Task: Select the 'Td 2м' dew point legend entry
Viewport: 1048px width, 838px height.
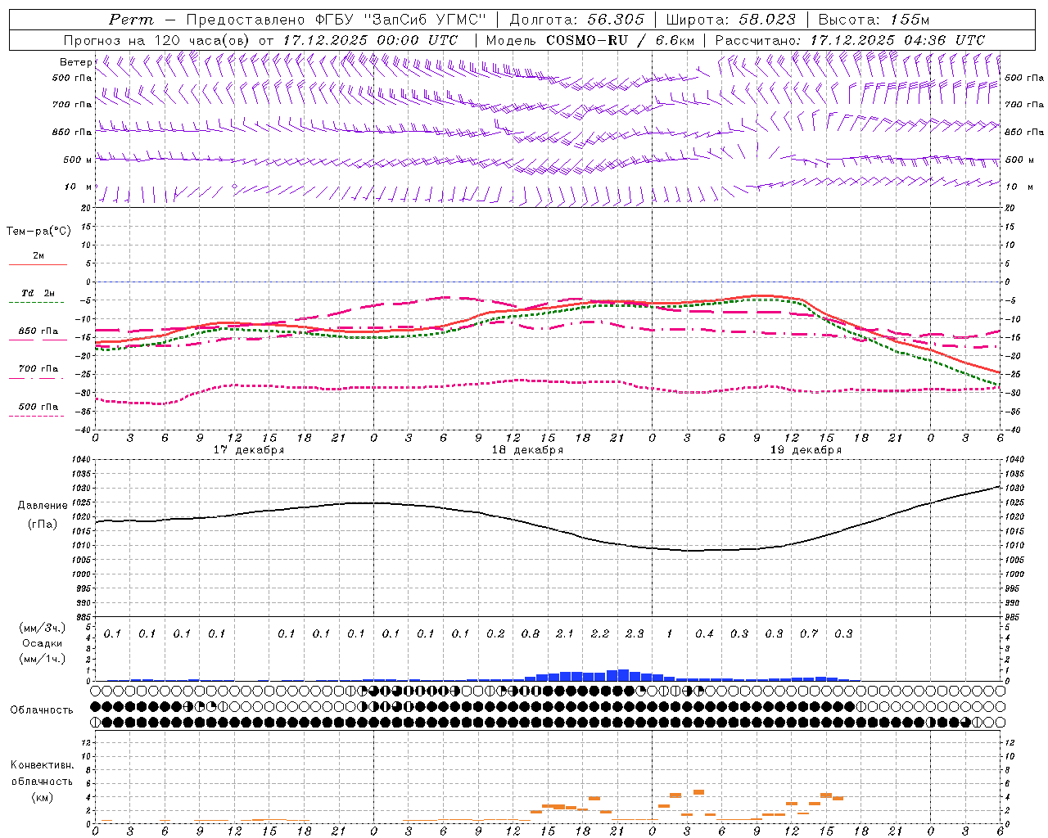Action: click(x=38, y=293)
